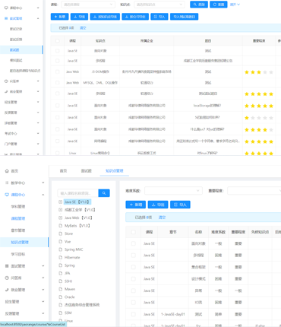Open 学习目标 submenu item

point(18,254)
